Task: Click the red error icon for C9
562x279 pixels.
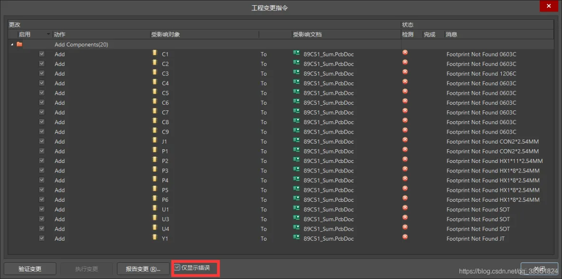Action: (x=405, y=130)
